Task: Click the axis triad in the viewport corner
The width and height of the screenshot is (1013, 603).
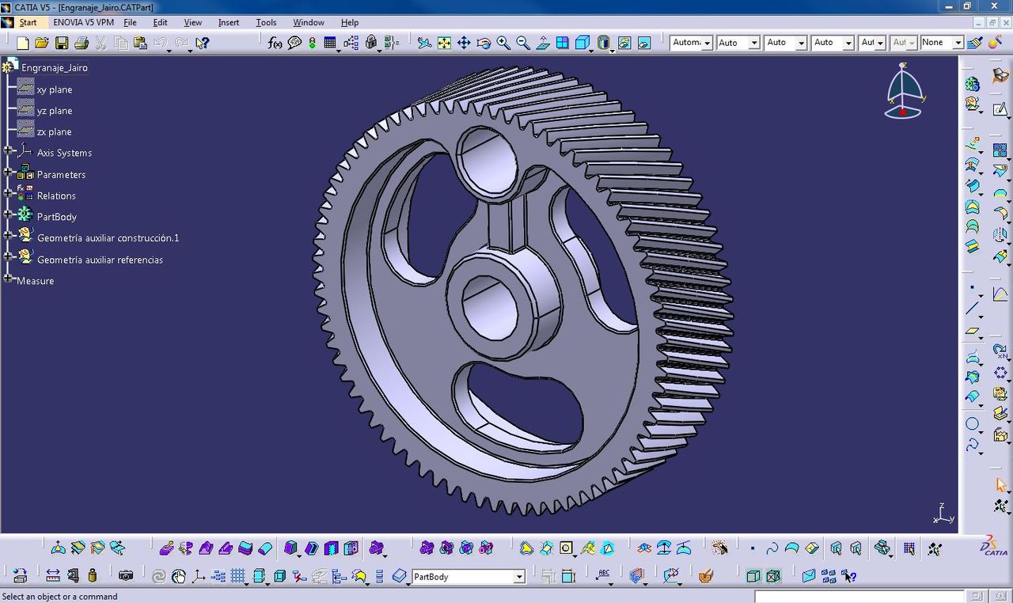Action: (943, 514)
